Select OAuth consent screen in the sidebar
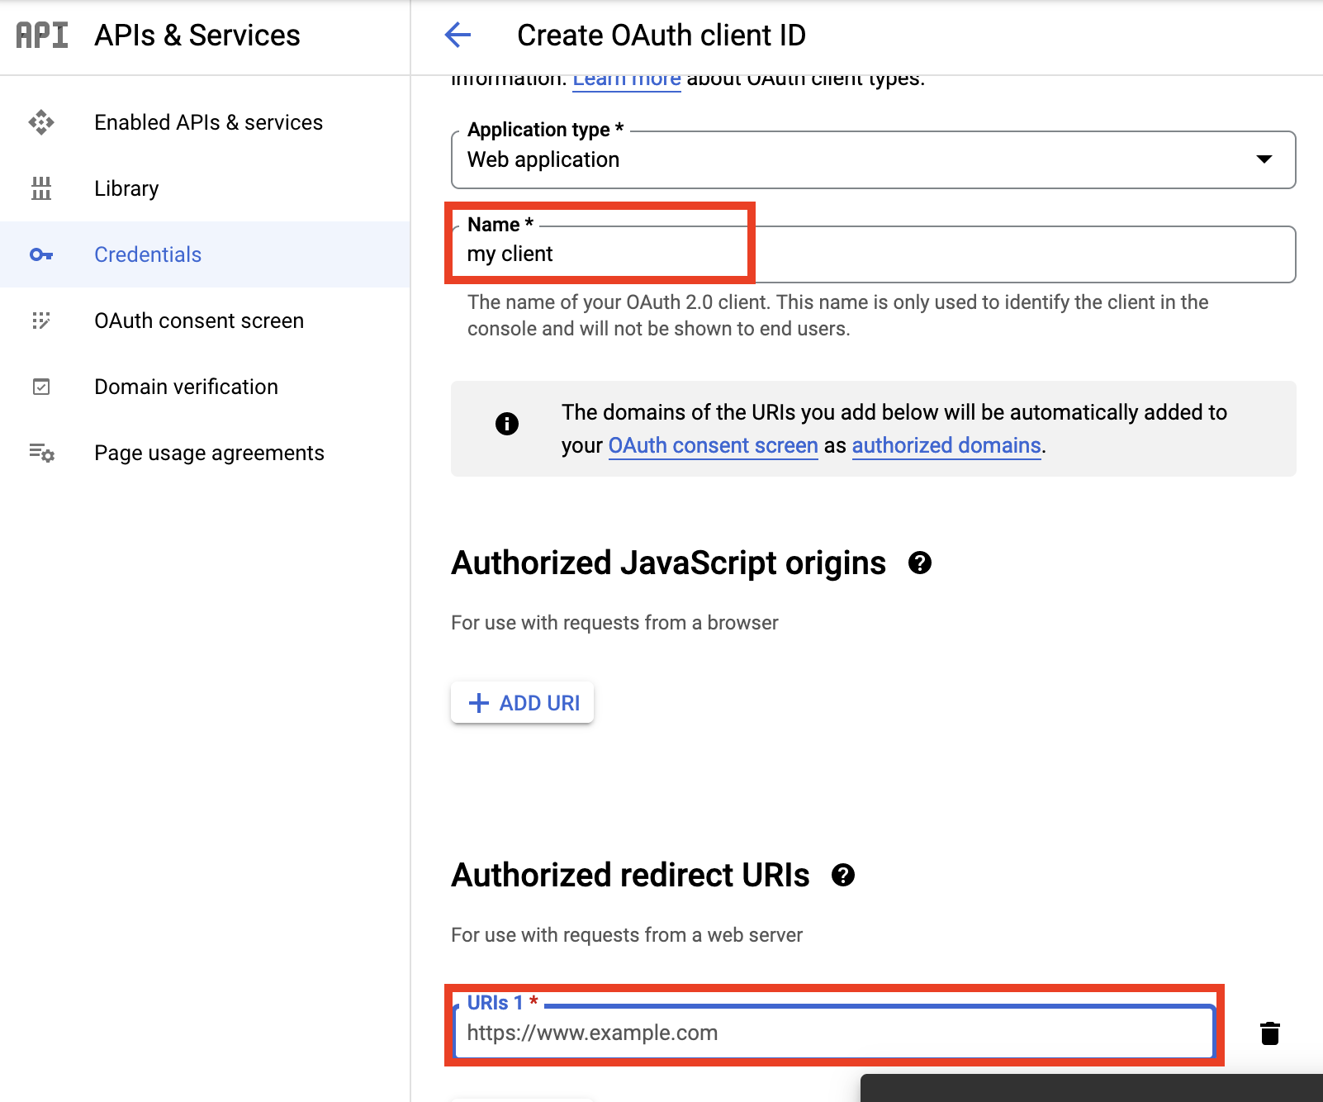 [198, 321]
